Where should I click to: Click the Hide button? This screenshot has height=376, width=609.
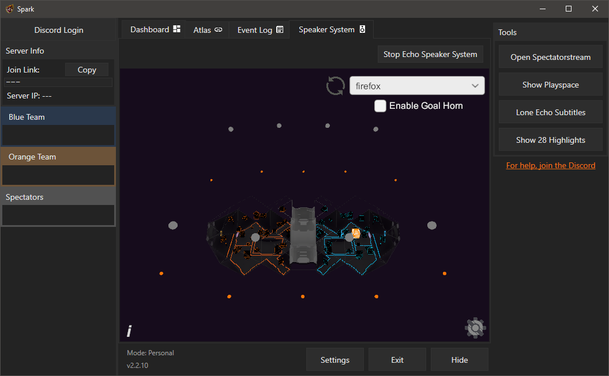coord(460,360)
